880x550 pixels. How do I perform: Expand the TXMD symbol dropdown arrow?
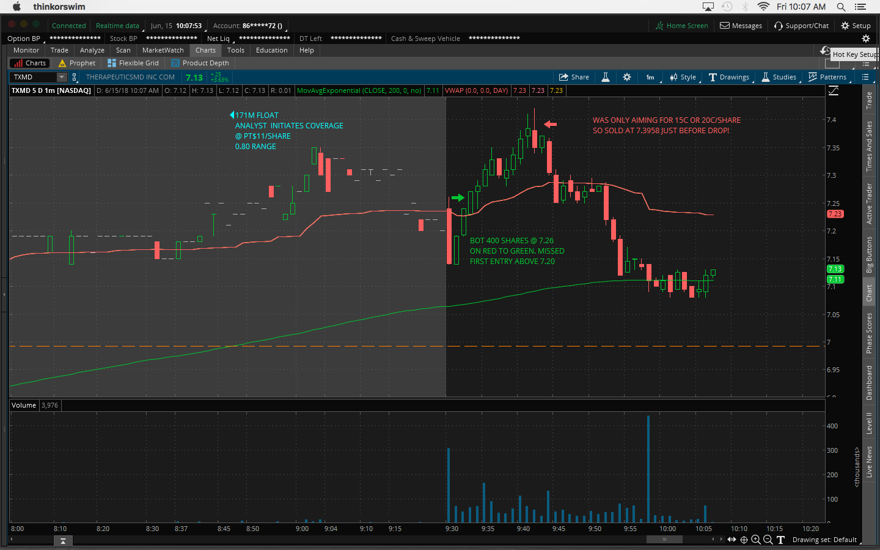[62, 77]
